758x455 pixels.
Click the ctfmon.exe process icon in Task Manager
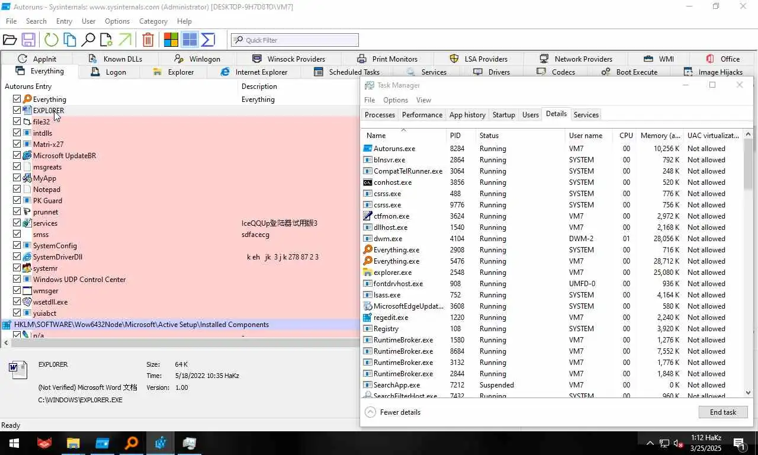(x=368, y=216)
